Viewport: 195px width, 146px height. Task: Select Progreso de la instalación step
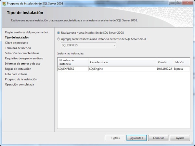pyautogui.click(x=21, y=79)
